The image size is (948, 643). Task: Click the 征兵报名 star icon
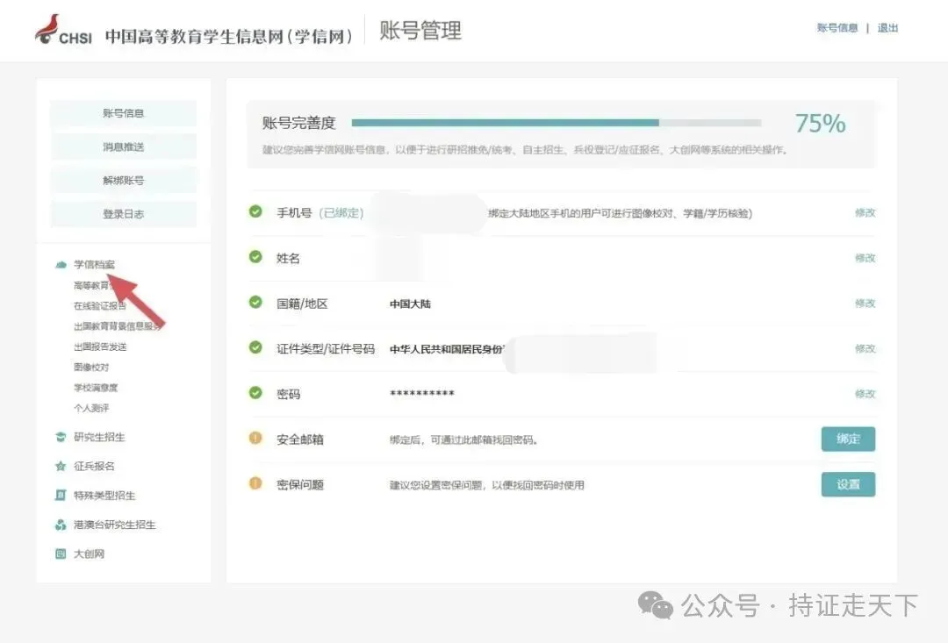pos(61,466)
